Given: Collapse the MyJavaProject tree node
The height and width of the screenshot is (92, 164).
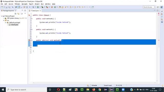Looking at the screenshot, I should click(x=2, y=16).
